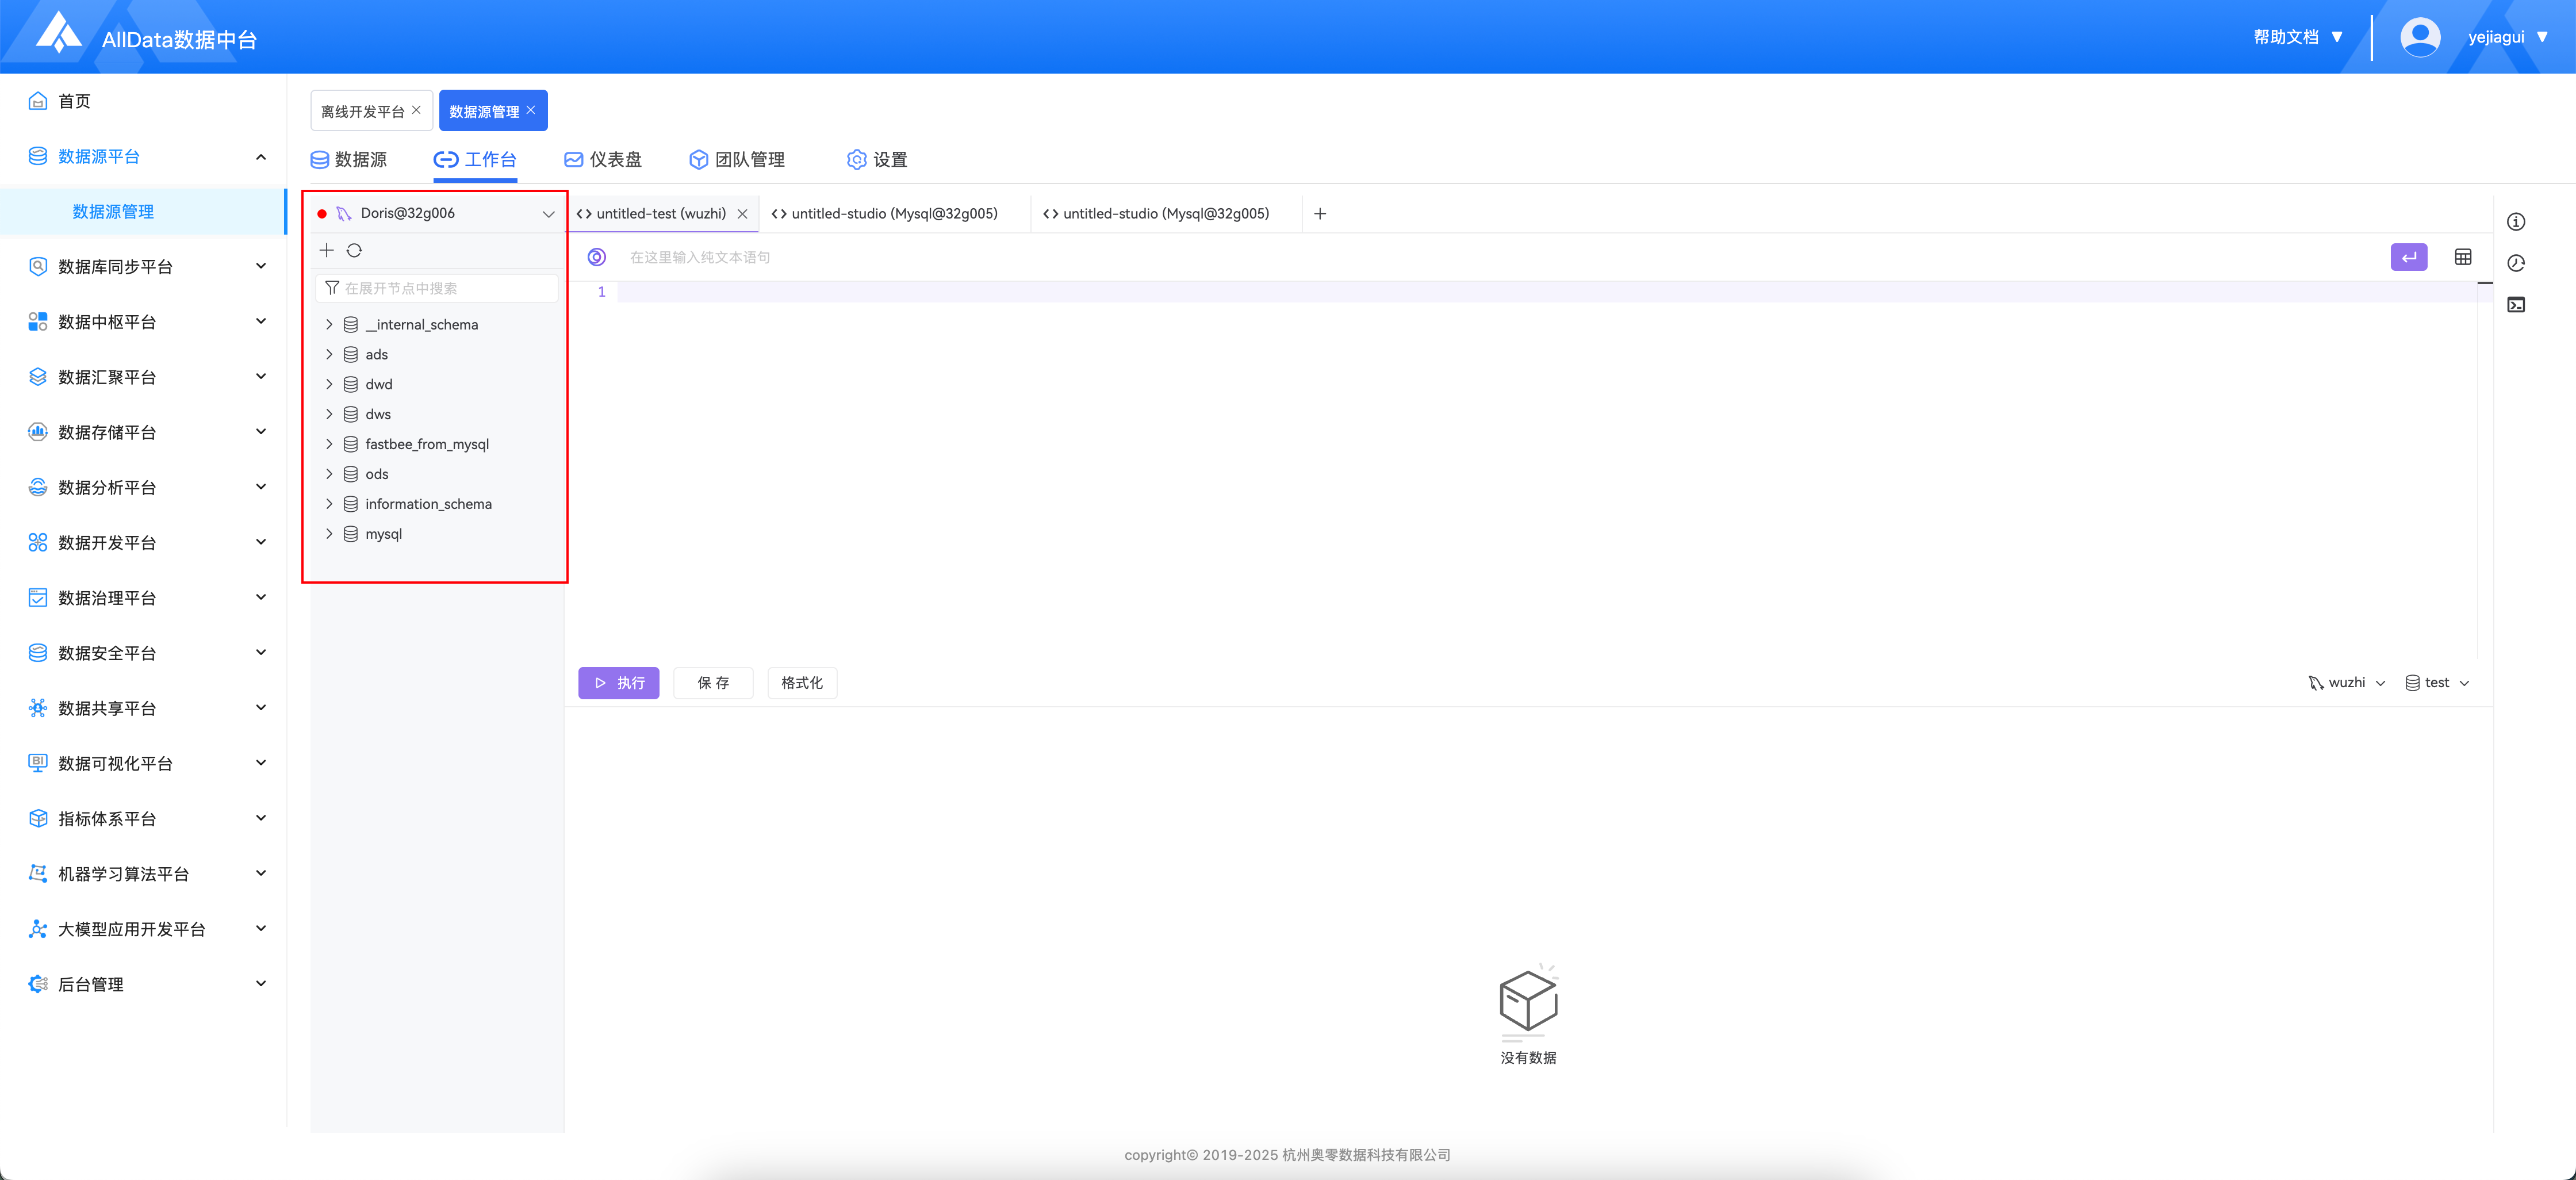The image size is (2576, 1180).
Task: Click the purple enter-submit icon in AI input bar
Action: tap(2408, 257)
